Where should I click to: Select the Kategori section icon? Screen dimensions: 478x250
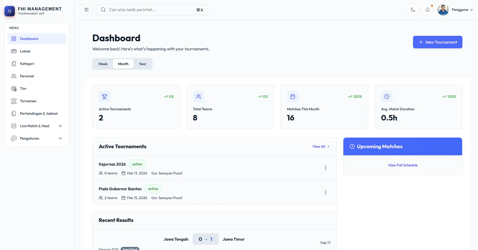point(14,64)
